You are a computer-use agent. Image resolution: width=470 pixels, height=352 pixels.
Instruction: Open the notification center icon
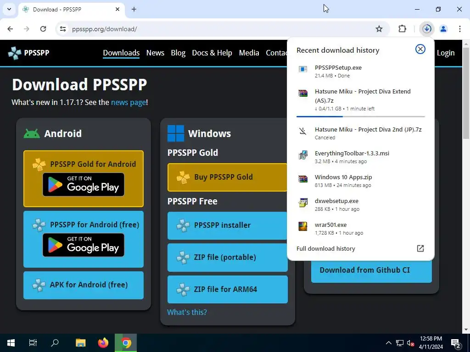click(x=456, y=343)
